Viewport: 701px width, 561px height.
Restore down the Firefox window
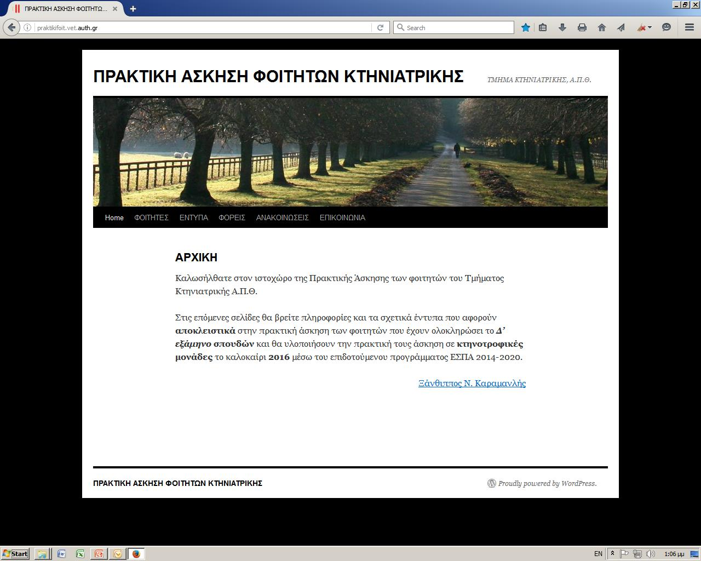(x=685, y=5)
